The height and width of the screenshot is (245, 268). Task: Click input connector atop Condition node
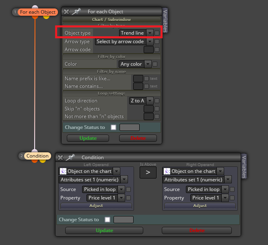pyautogui.click(x=35, y=151)
